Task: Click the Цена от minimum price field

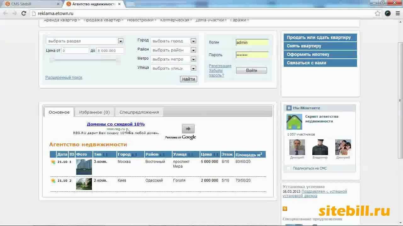Action: click(x=75, y=51)
